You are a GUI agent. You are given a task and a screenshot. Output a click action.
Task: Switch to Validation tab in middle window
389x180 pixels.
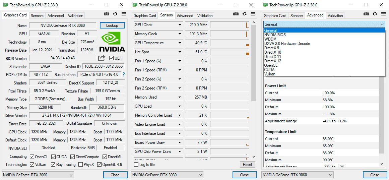click(x=205, y=16)
